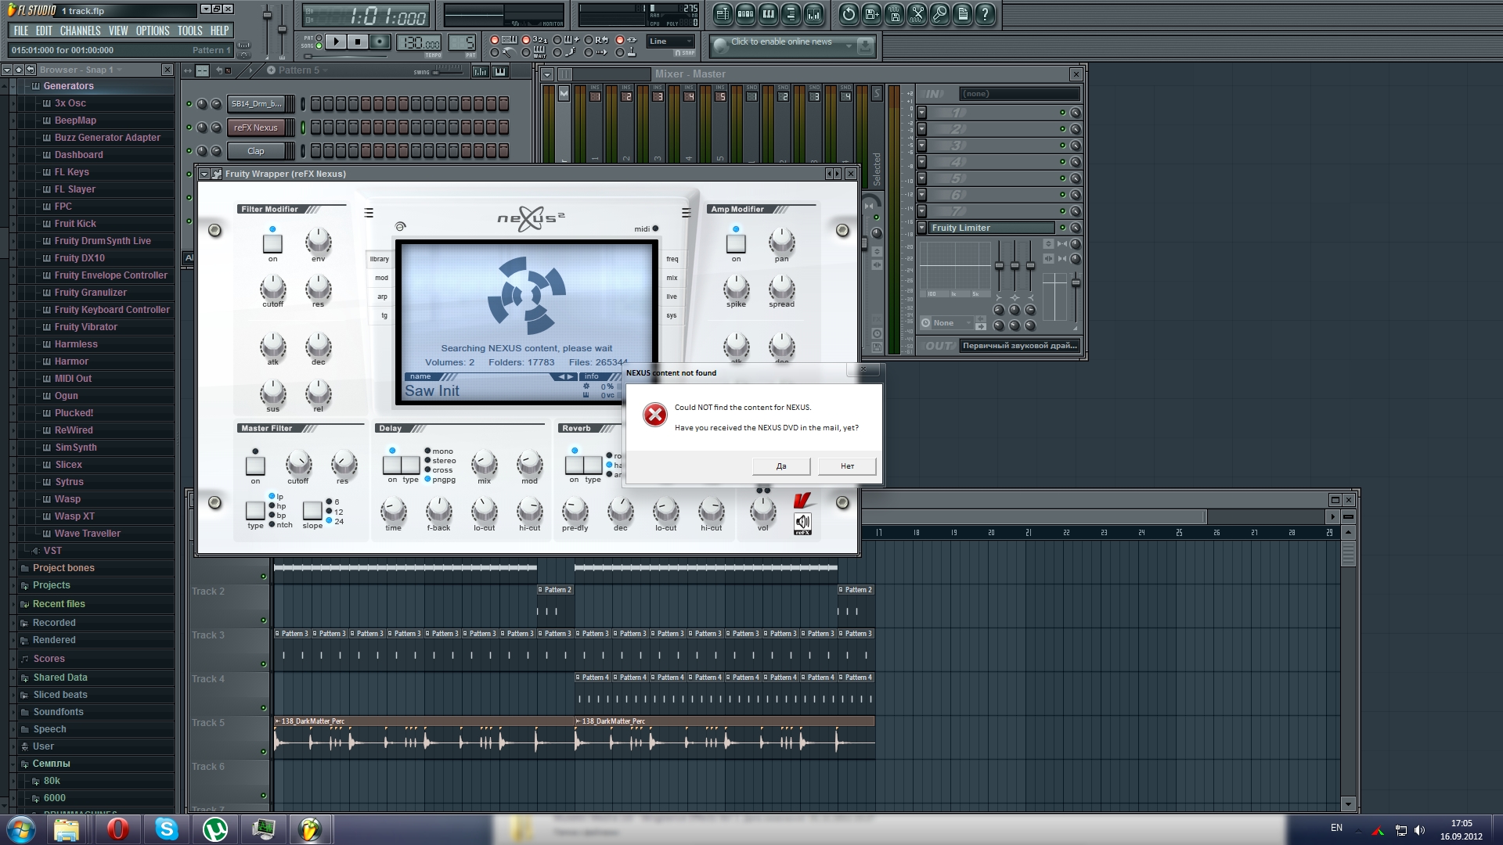The image size is (1503, 845).
Task: Click the help question mark icon
Action: pyautogui.click(x=986, y=13)
